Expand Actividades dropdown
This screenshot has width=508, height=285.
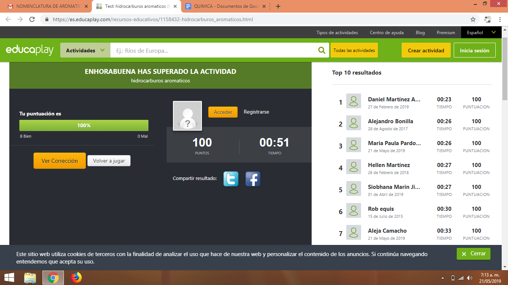click(x=85, y=50)
